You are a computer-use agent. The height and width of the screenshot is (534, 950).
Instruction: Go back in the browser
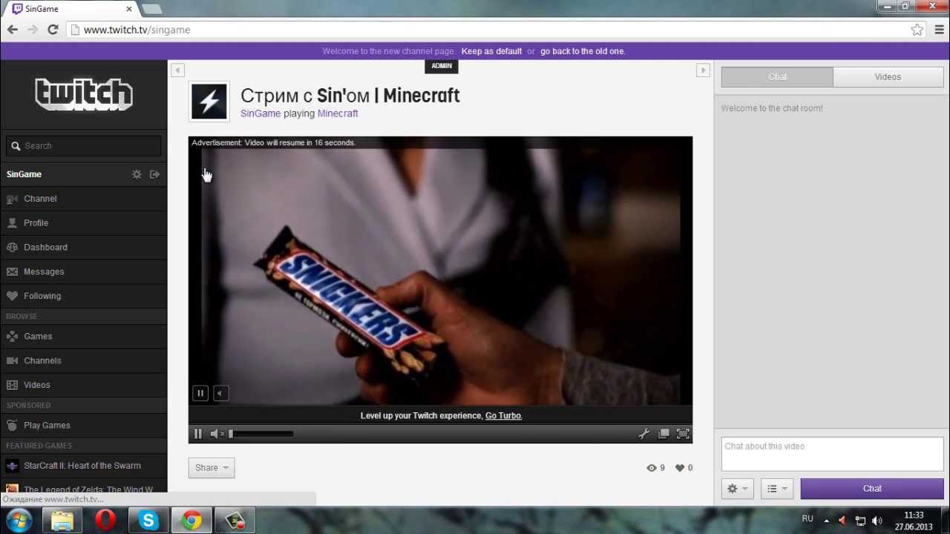pyautogui.click(x=13, y=30)
